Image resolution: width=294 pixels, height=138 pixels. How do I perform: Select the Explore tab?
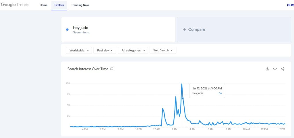pos(59,5)
